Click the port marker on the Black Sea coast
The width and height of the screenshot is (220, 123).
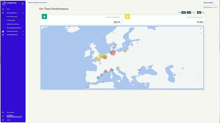139,70
